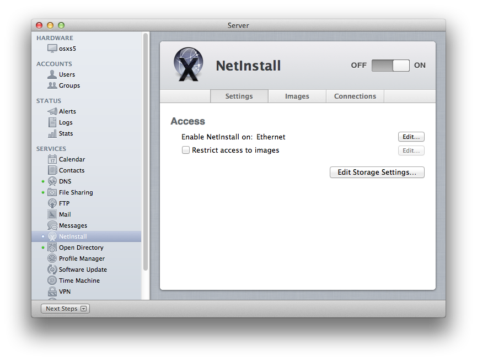Switch to the Settings tab
This screenshot has height=361, width=477.
point(239,96)
